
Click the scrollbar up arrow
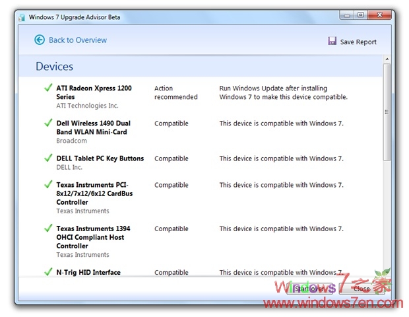coord(387,60)
